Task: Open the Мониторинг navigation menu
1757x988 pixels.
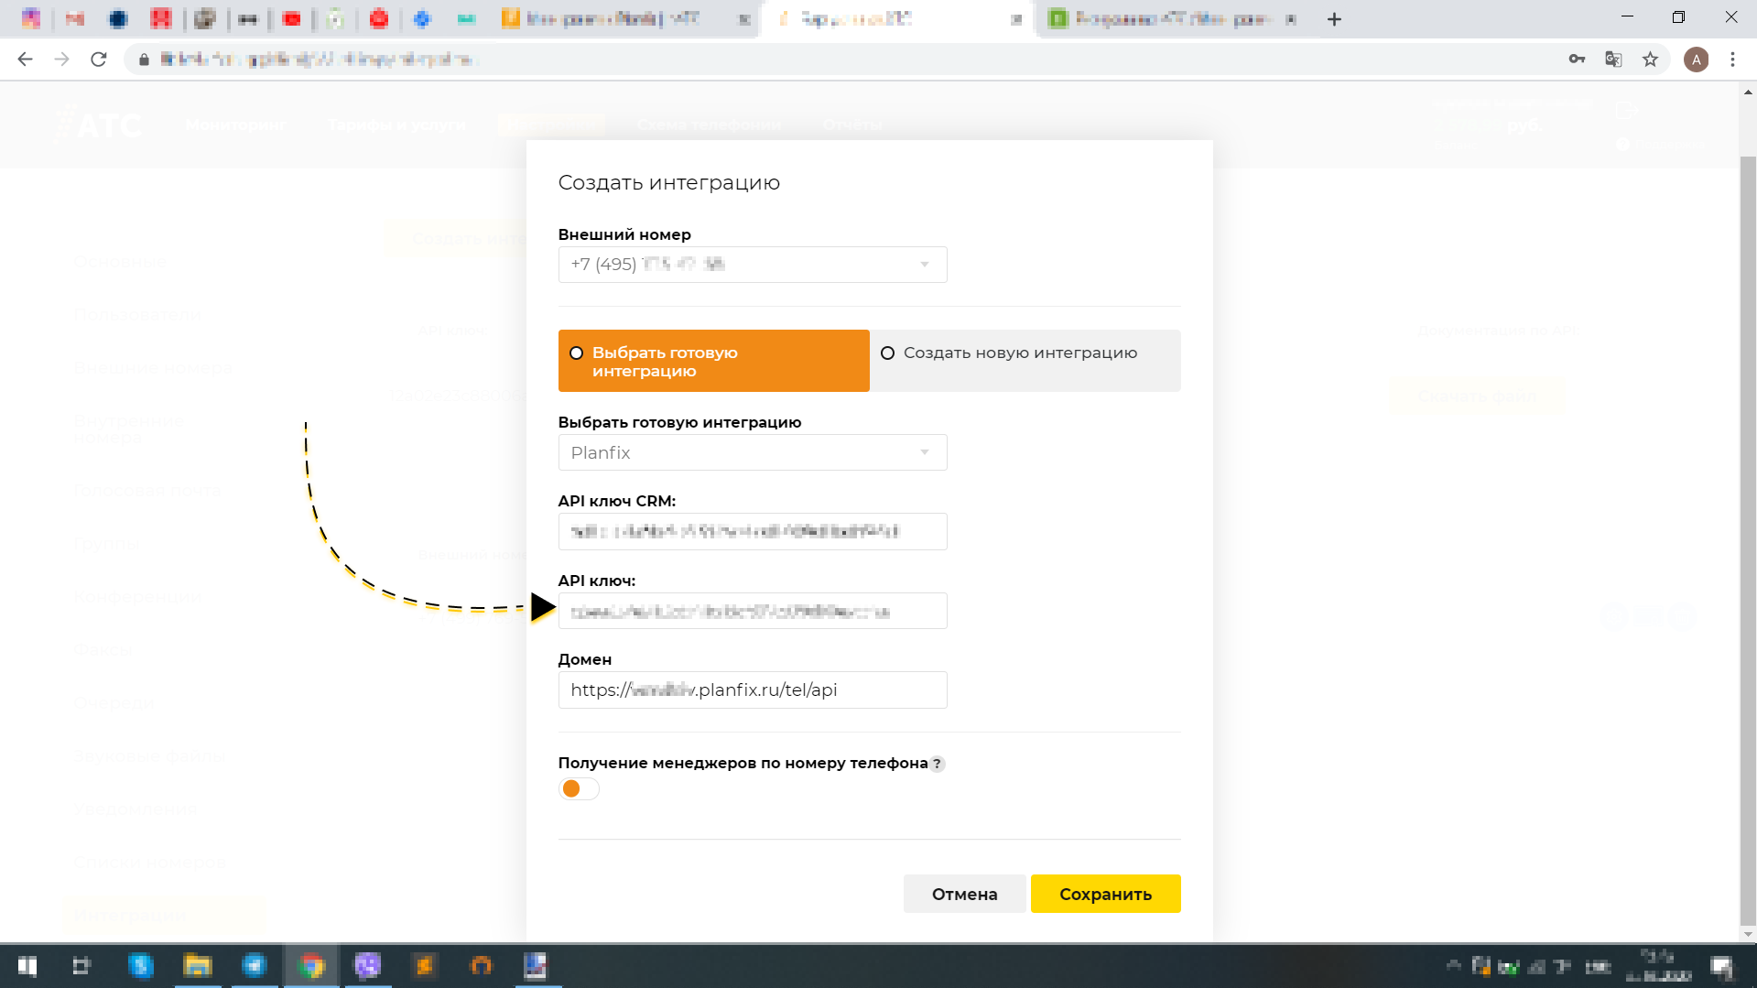Action: (x=235, y=125)
